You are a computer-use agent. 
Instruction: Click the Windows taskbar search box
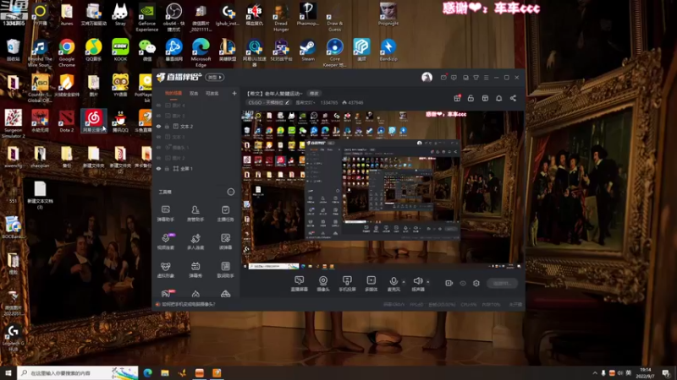coord(78,372)
